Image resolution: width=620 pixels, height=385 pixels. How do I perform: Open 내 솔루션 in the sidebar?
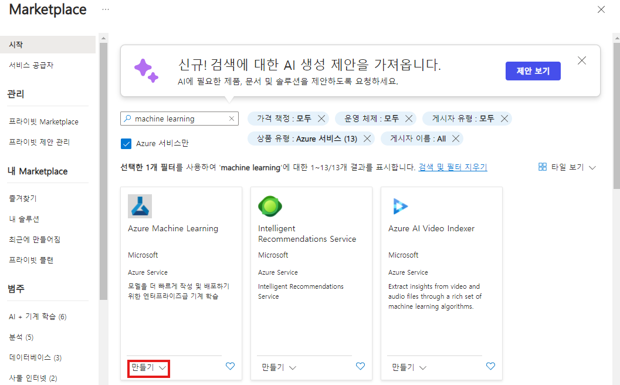click(23, 219)
